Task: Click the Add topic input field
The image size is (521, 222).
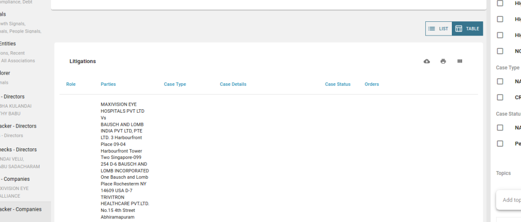Action: point(509,200)
